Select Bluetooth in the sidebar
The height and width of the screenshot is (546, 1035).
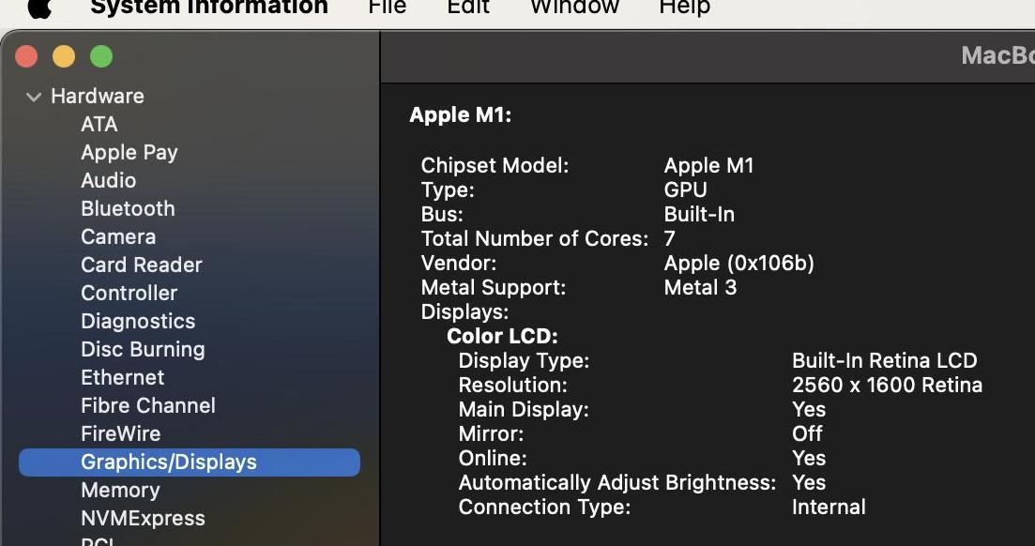click(x=128, y=208)
